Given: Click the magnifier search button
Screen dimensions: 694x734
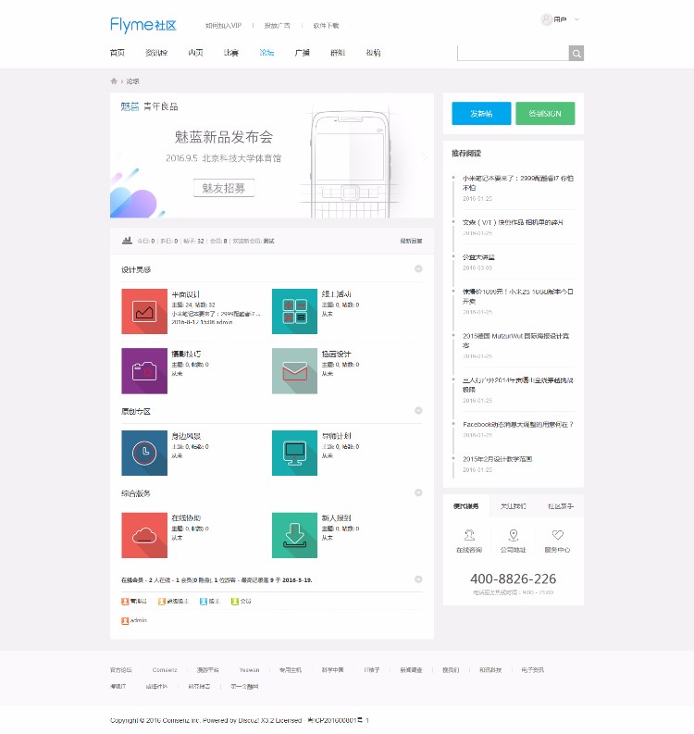Looking at the screenshot, I should 576,54.
